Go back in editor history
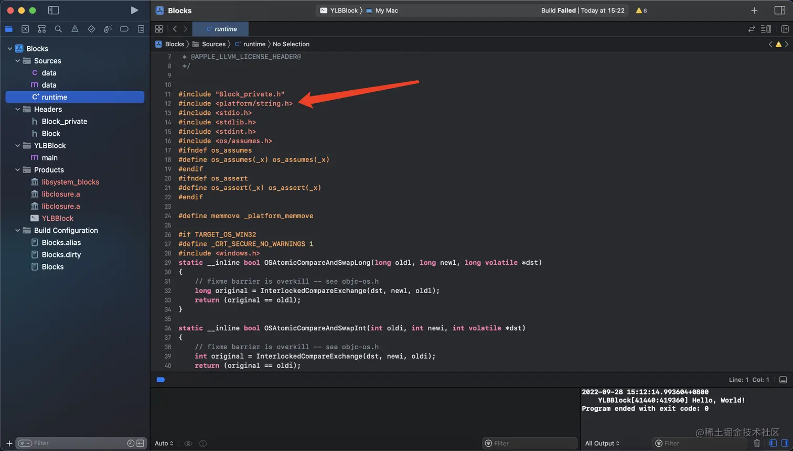The height and width of the screenshot is (451, 793). [175, 29]
